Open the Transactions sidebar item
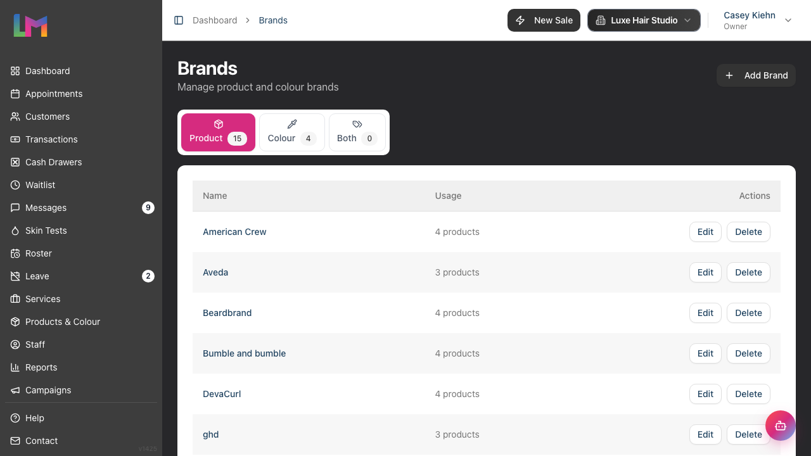Viewport: 811px width, 456px height. point(81,139)
